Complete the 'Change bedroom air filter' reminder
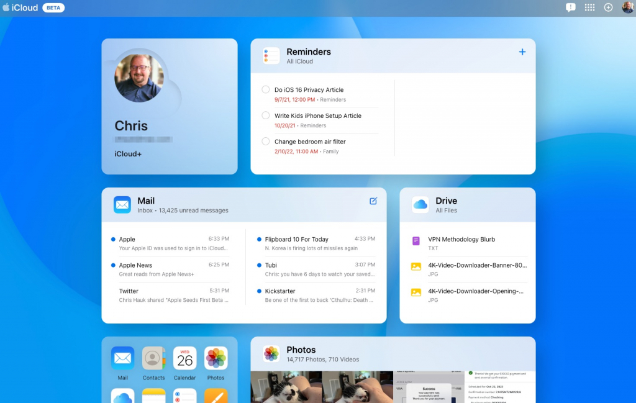Viewport: 636px width, 403px height. click(266, 142)
